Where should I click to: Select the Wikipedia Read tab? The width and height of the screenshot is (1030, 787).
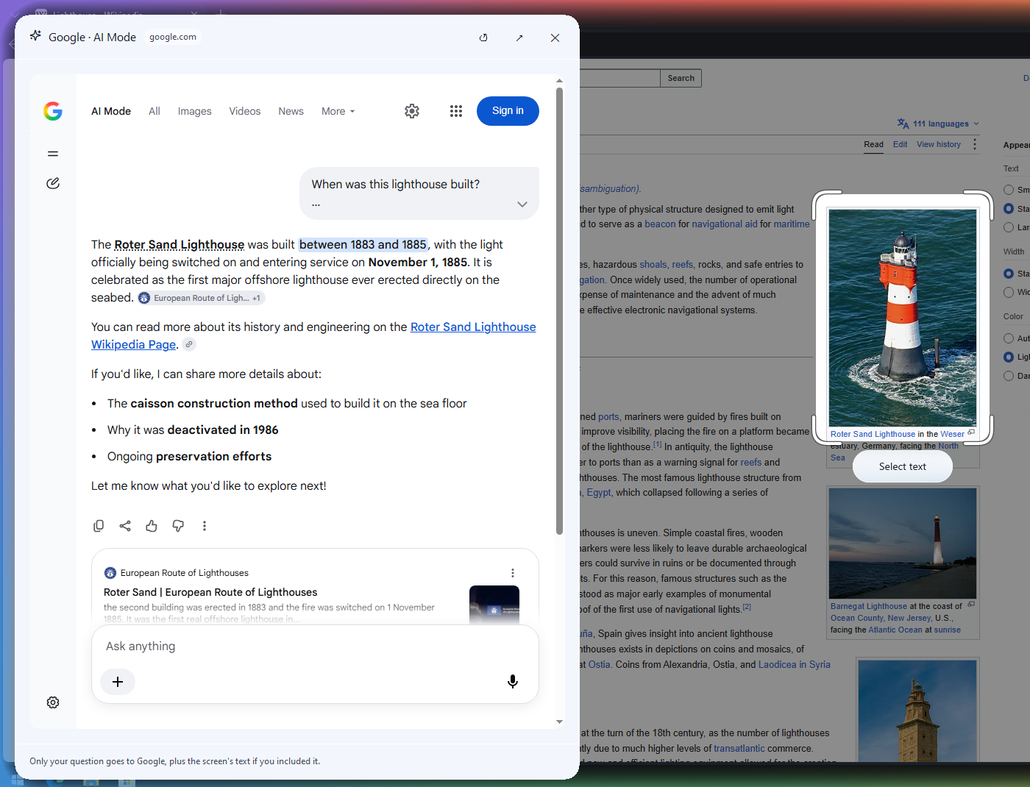click(874, 144)
